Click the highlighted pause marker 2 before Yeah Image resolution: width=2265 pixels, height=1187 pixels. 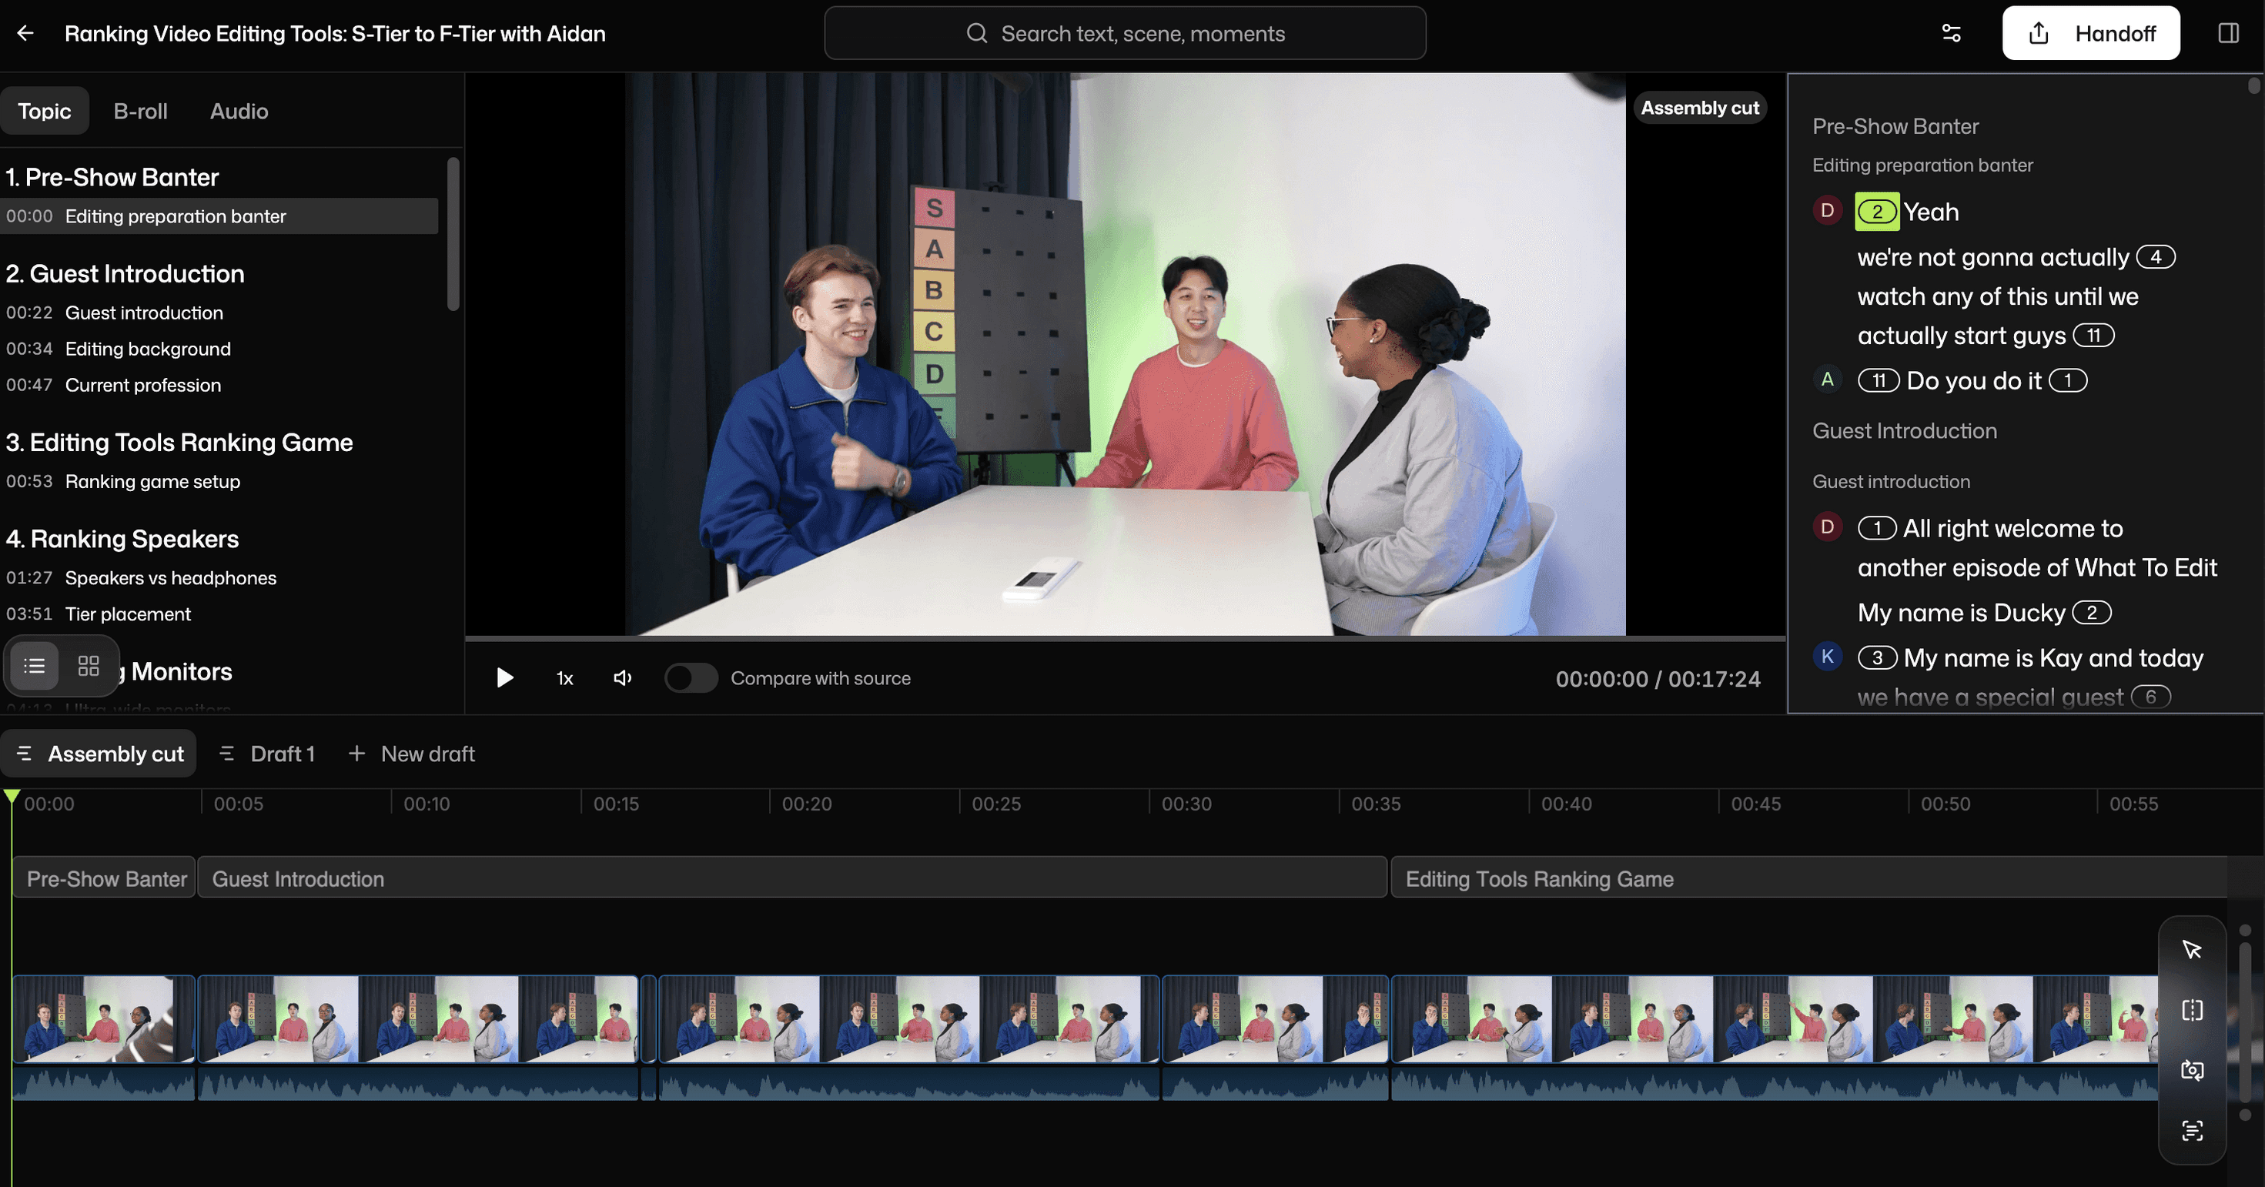[1876, 212]
